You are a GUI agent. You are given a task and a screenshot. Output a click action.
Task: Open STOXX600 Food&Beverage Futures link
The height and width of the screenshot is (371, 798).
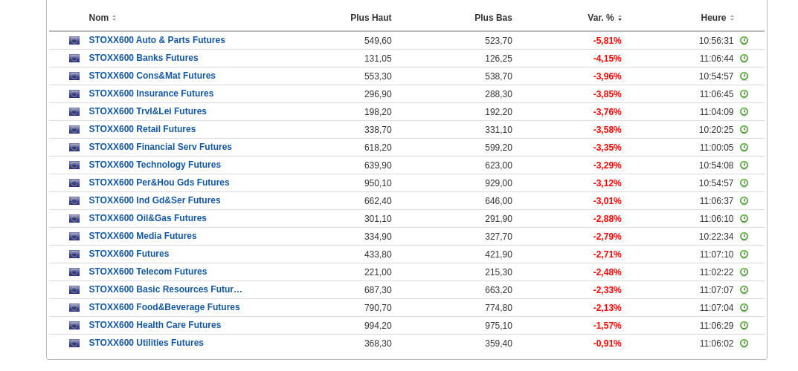click(164, 307)
